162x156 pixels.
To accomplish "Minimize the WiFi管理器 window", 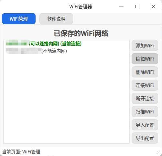I will pos(121,6).
